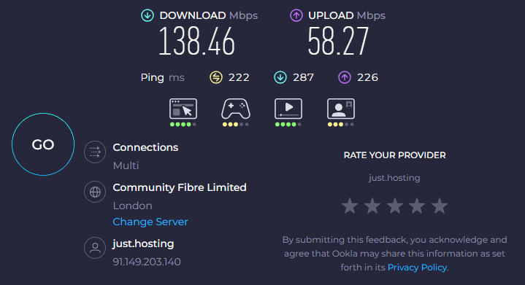Click the video chat experience icon

341,109
